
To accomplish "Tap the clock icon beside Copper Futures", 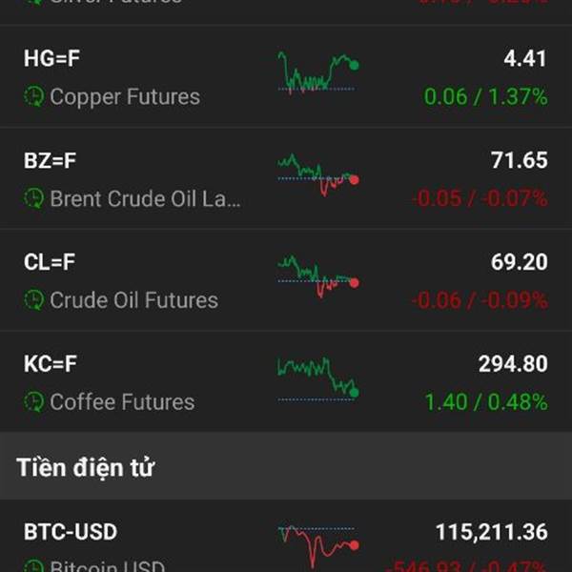I will (x=34, y=96).
